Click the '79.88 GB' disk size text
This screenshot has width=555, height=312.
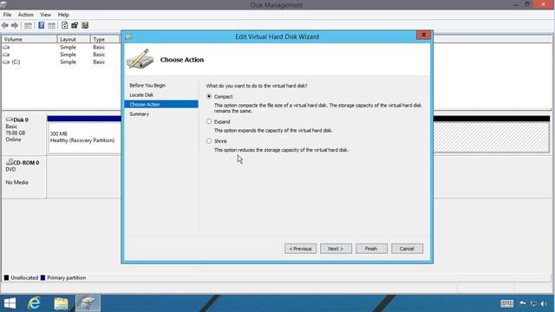pyautogui.click(x=16, y=133)
